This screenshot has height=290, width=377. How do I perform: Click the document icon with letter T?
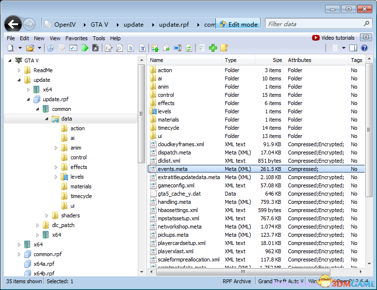[142, 48]
